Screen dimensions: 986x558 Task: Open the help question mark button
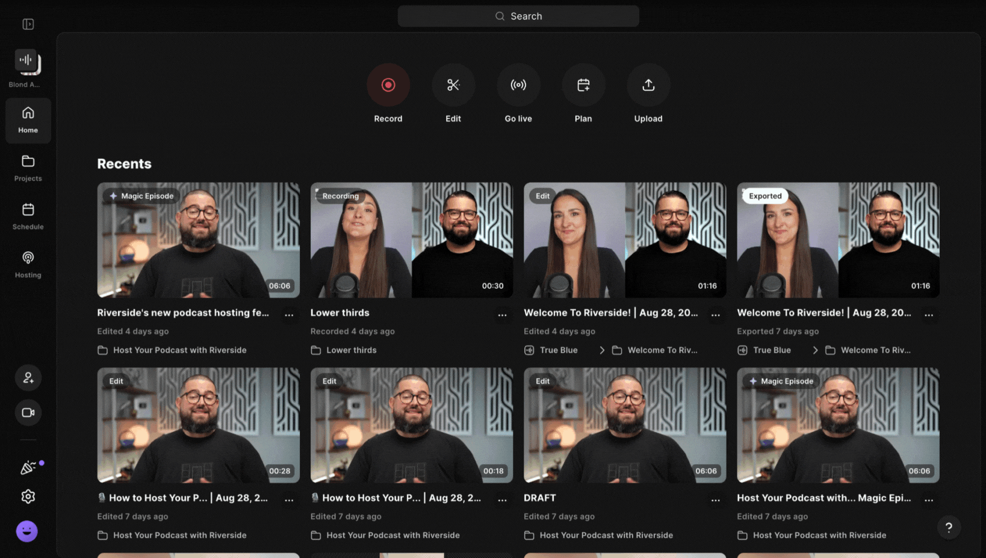coord(949,528)
